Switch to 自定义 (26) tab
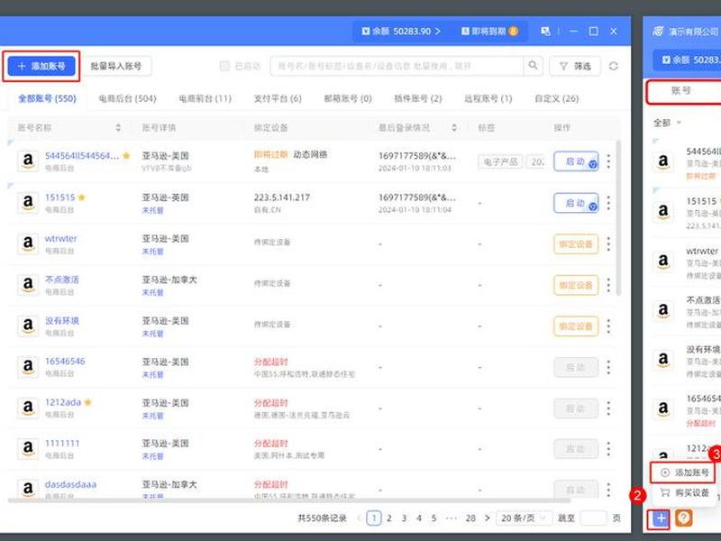The height and width of the screenshot is (541, 721). point(556,98)
